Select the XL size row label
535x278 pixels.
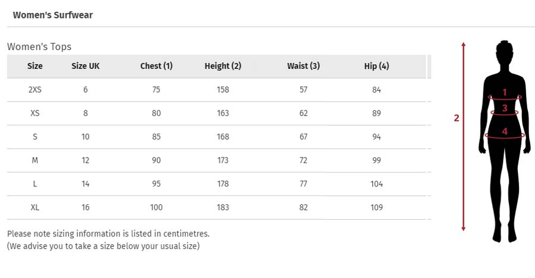tap(35, 207)
